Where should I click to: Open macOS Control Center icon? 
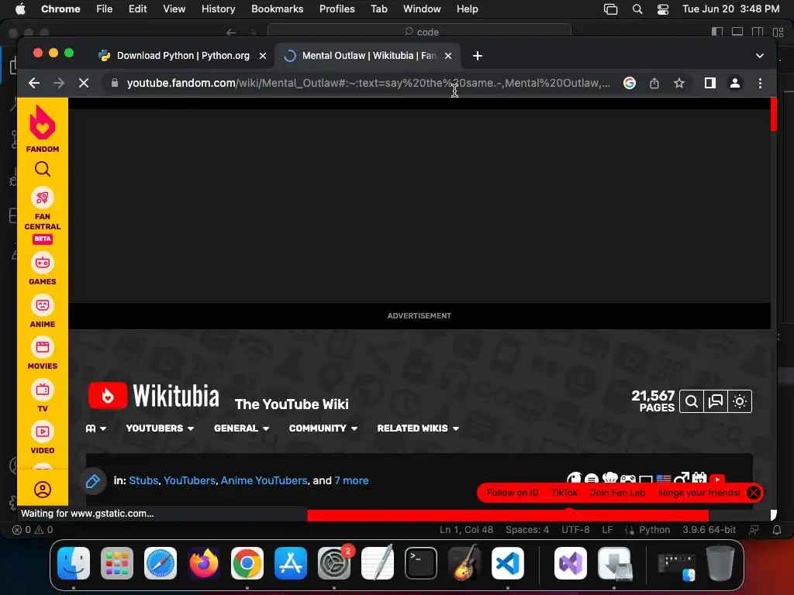click(x=662, y=9)
